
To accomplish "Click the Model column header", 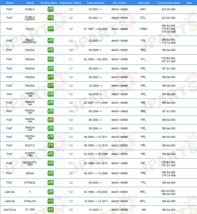I will pyautogui.click(x=30, y=3).
